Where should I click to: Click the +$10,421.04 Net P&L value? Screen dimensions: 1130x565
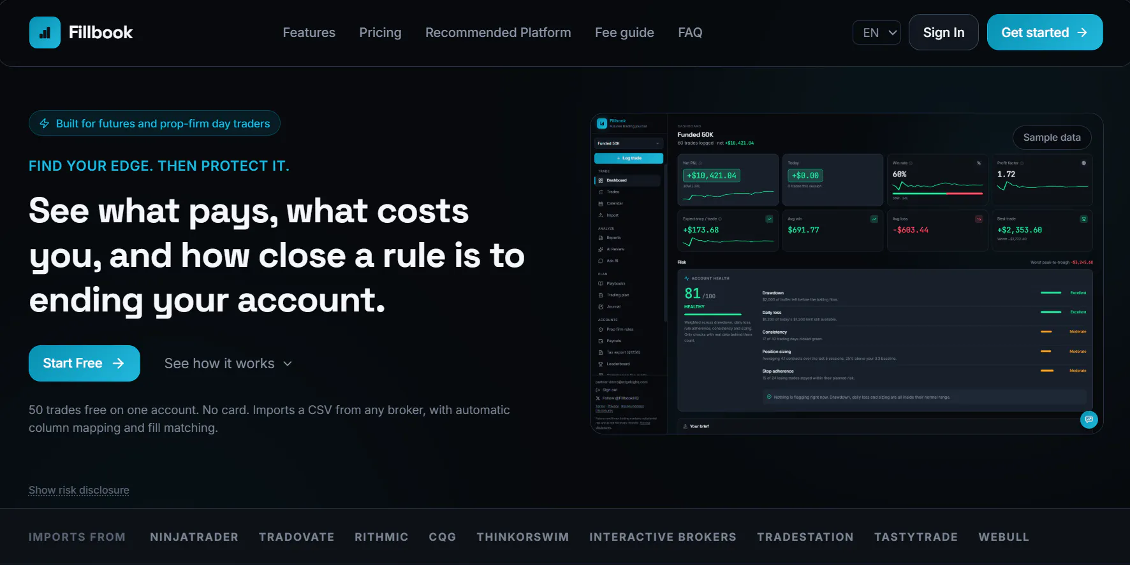tap(712, 176)
